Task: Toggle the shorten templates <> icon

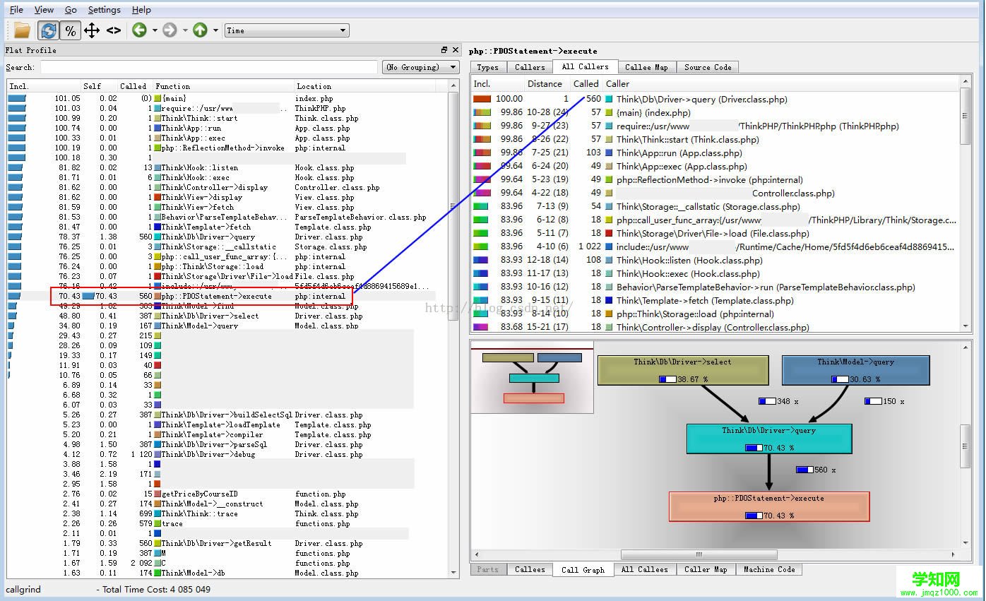Action: [x=114, y=30]
